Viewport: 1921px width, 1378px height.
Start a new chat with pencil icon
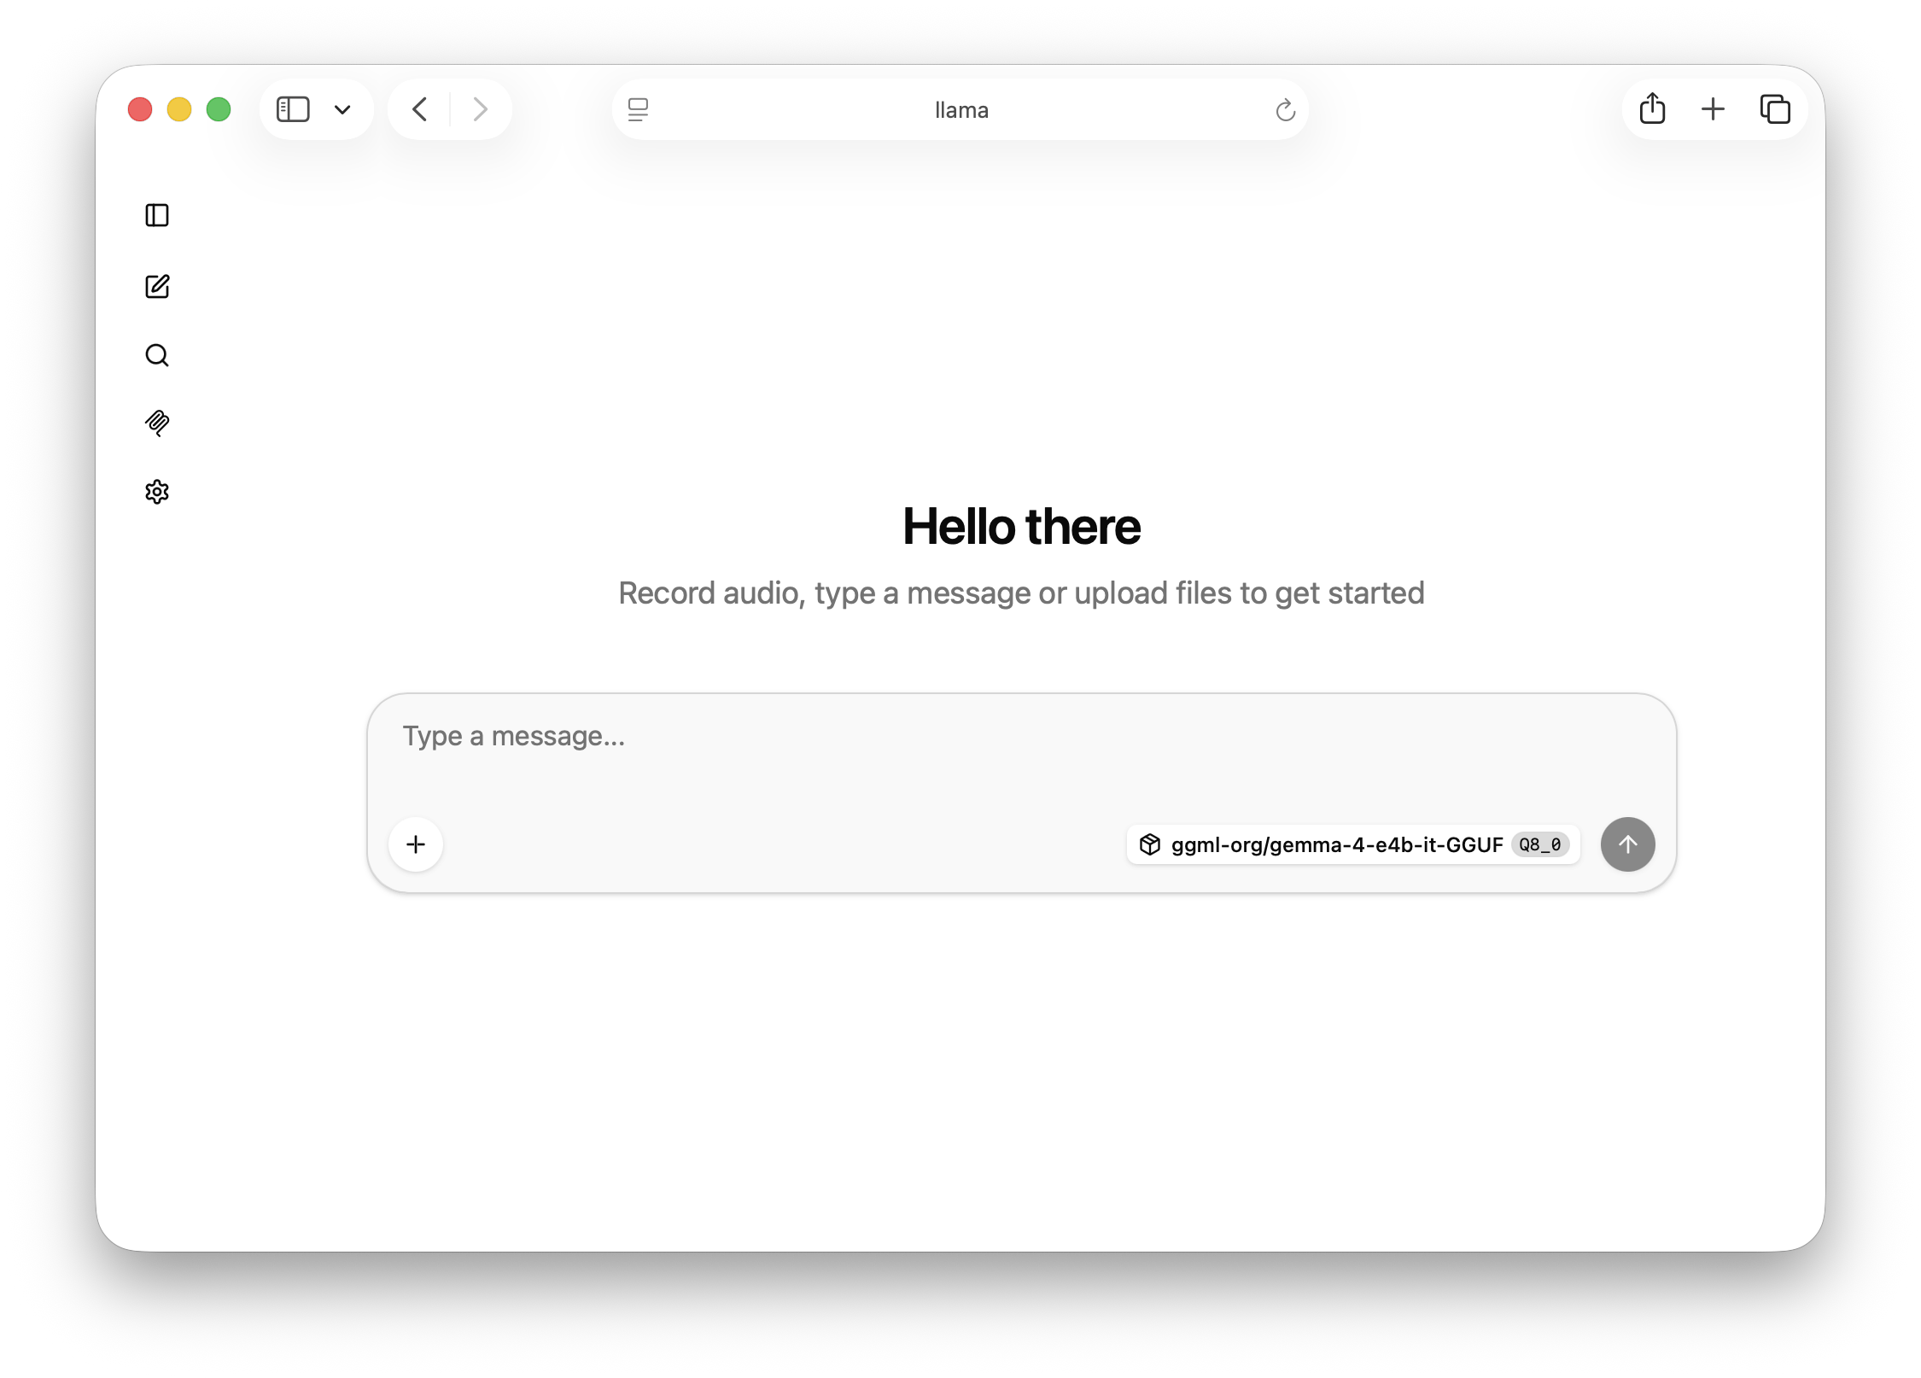tap(157, 286)
